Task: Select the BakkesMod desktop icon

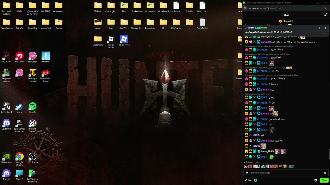Action: tap(6, 108)
